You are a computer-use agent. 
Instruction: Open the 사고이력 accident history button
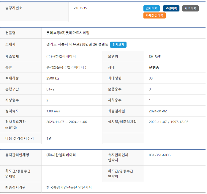(x=190, y=8)
